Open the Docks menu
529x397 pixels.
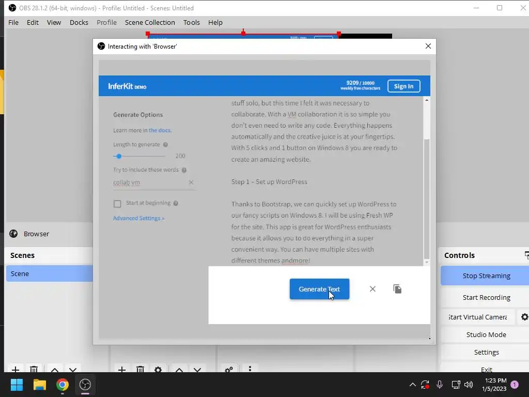pos(79,22)
